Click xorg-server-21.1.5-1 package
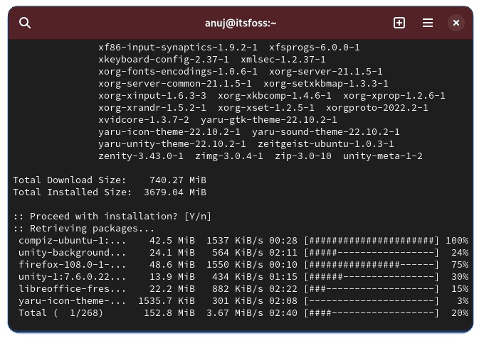The width and height of the screenshot is (484, 338). pyautogui.click(x=326, y=72)
